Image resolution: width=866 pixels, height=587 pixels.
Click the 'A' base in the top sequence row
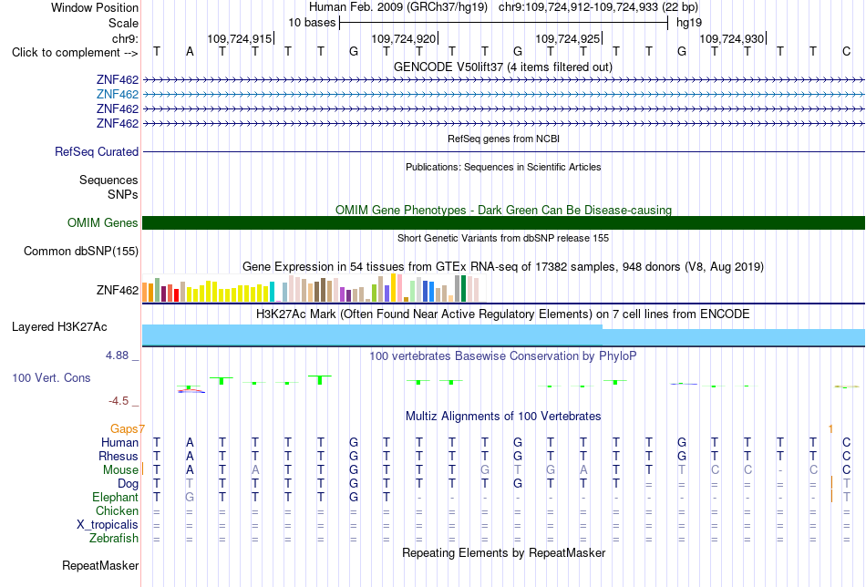pyautogui.click(x=190, y=52)
